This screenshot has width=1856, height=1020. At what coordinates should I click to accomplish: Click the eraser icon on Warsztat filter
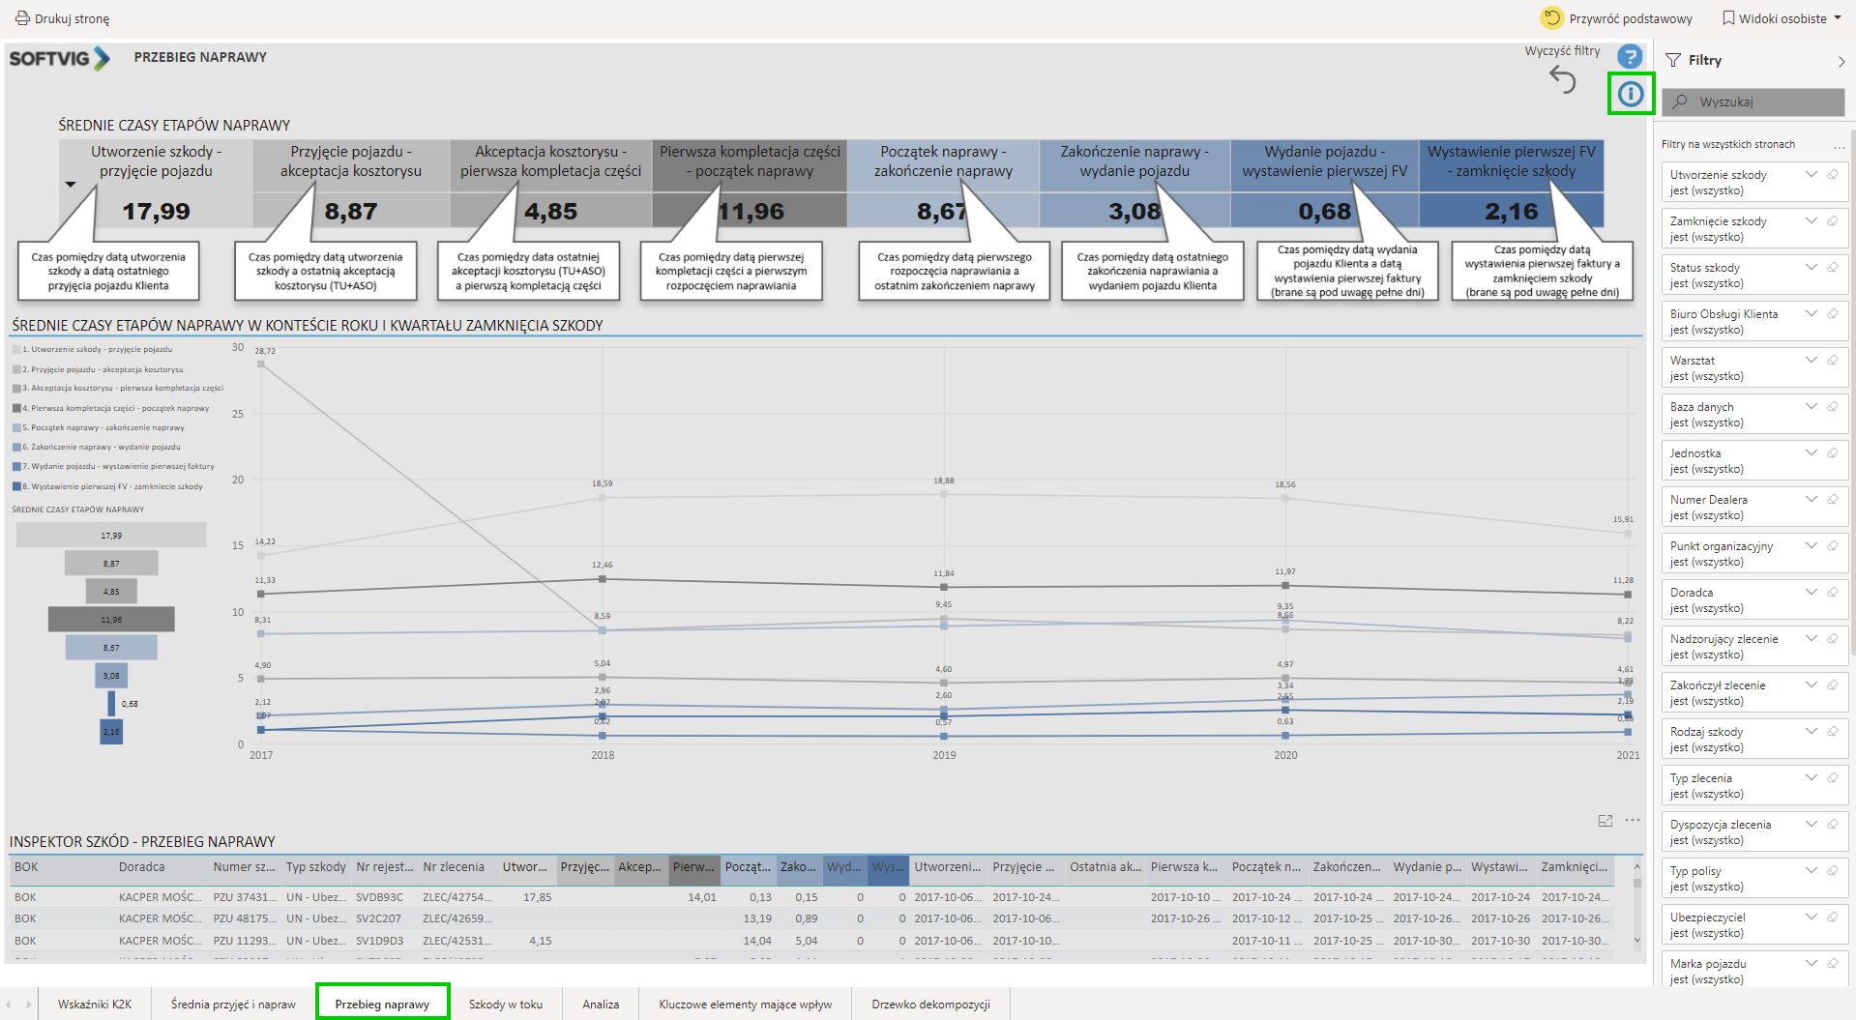(x=1832, y=361)
